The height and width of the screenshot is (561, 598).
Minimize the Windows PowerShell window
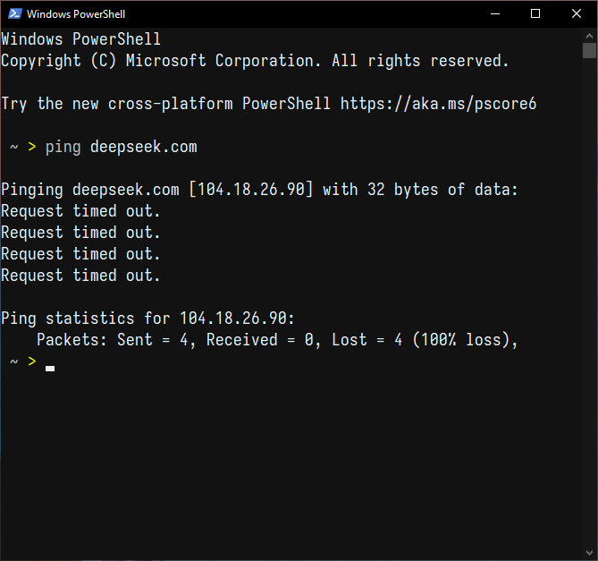tap(495, 13)
